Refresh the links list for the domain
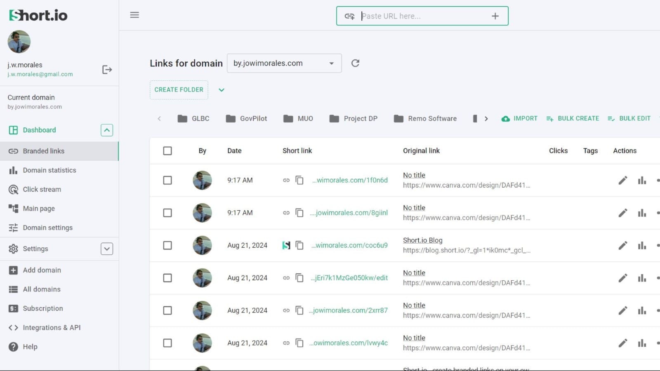 tap(355, 63)
